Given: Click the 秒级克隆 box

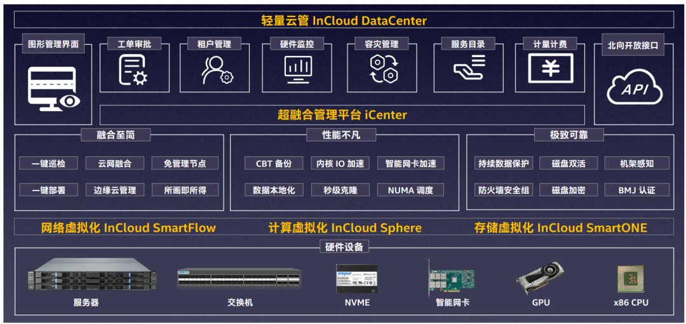Looking at the screenshot, I should [x=340, y=190].
